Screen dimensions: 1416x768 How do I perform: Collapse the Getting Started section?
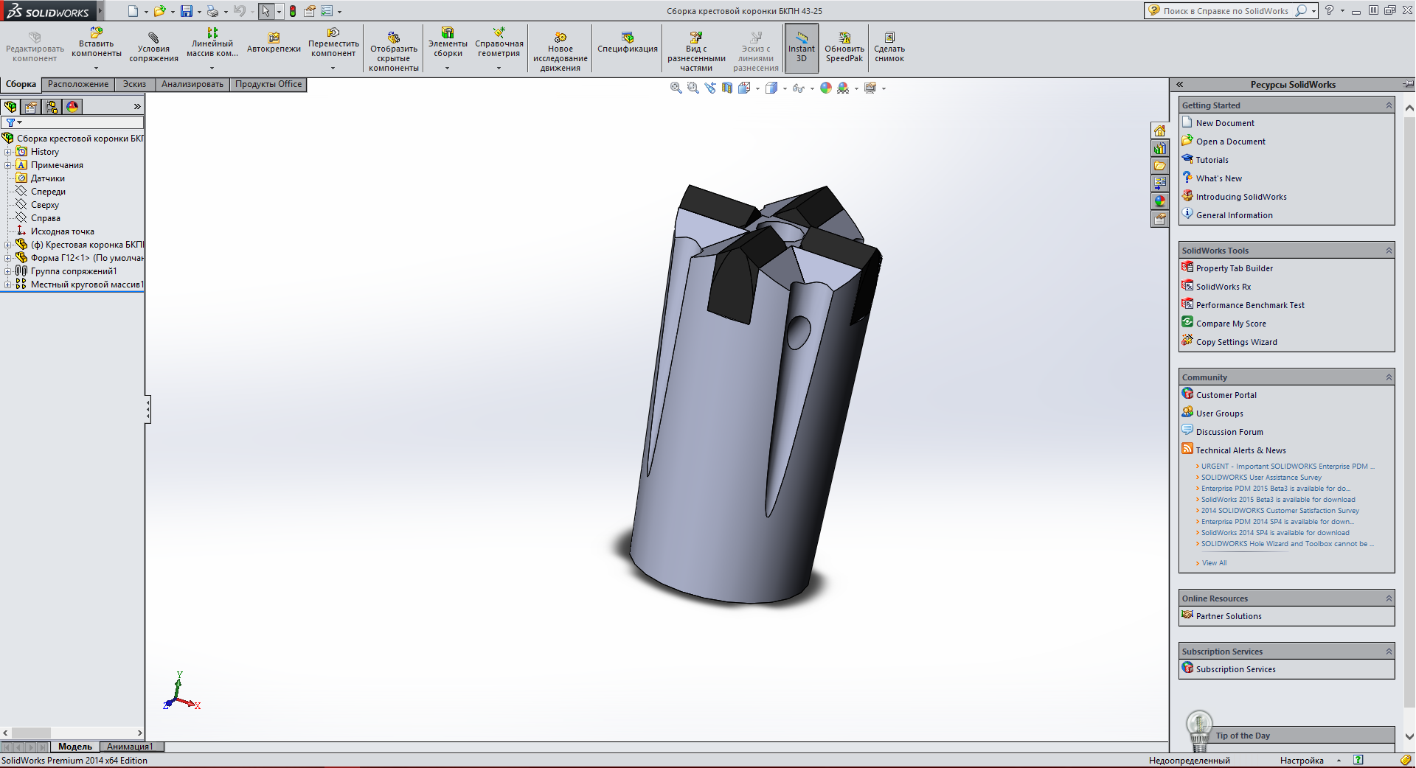tap(1389, 105)
